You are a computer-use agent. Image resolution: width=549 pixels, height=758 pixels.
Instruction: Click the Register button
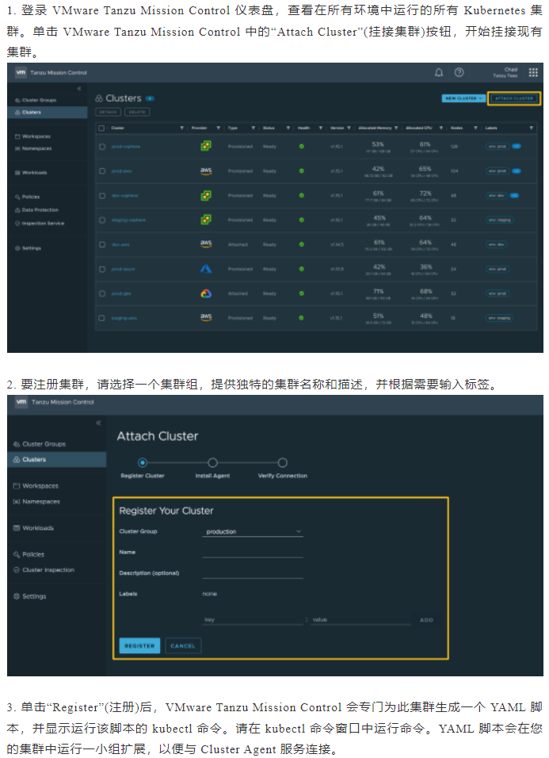click(x=139, y=645)
